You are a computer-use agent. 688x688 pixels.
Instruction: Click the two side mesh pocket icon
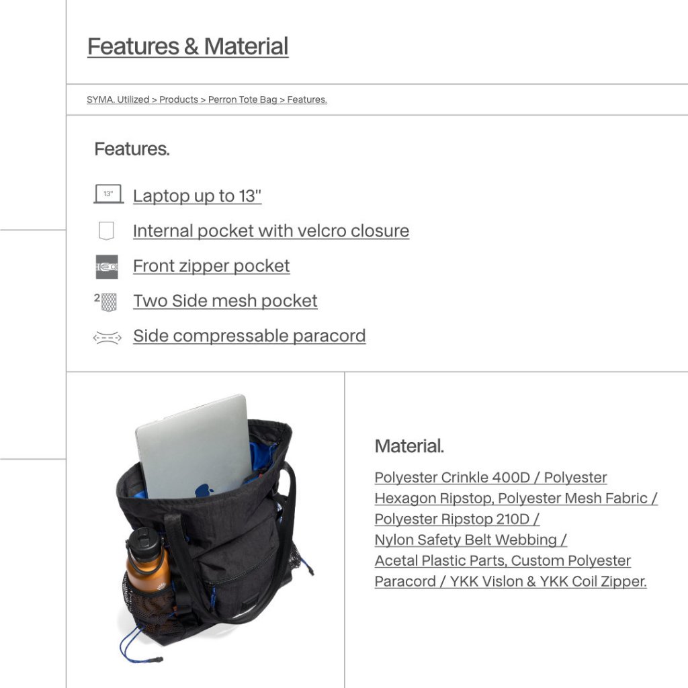(105, 302)
